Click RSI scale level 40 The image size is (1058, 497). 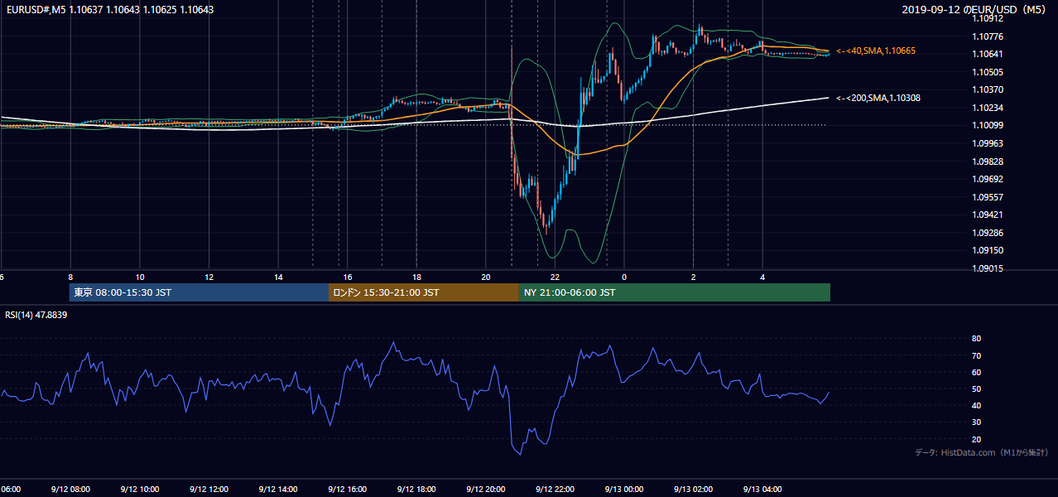[x=976, y=405]
